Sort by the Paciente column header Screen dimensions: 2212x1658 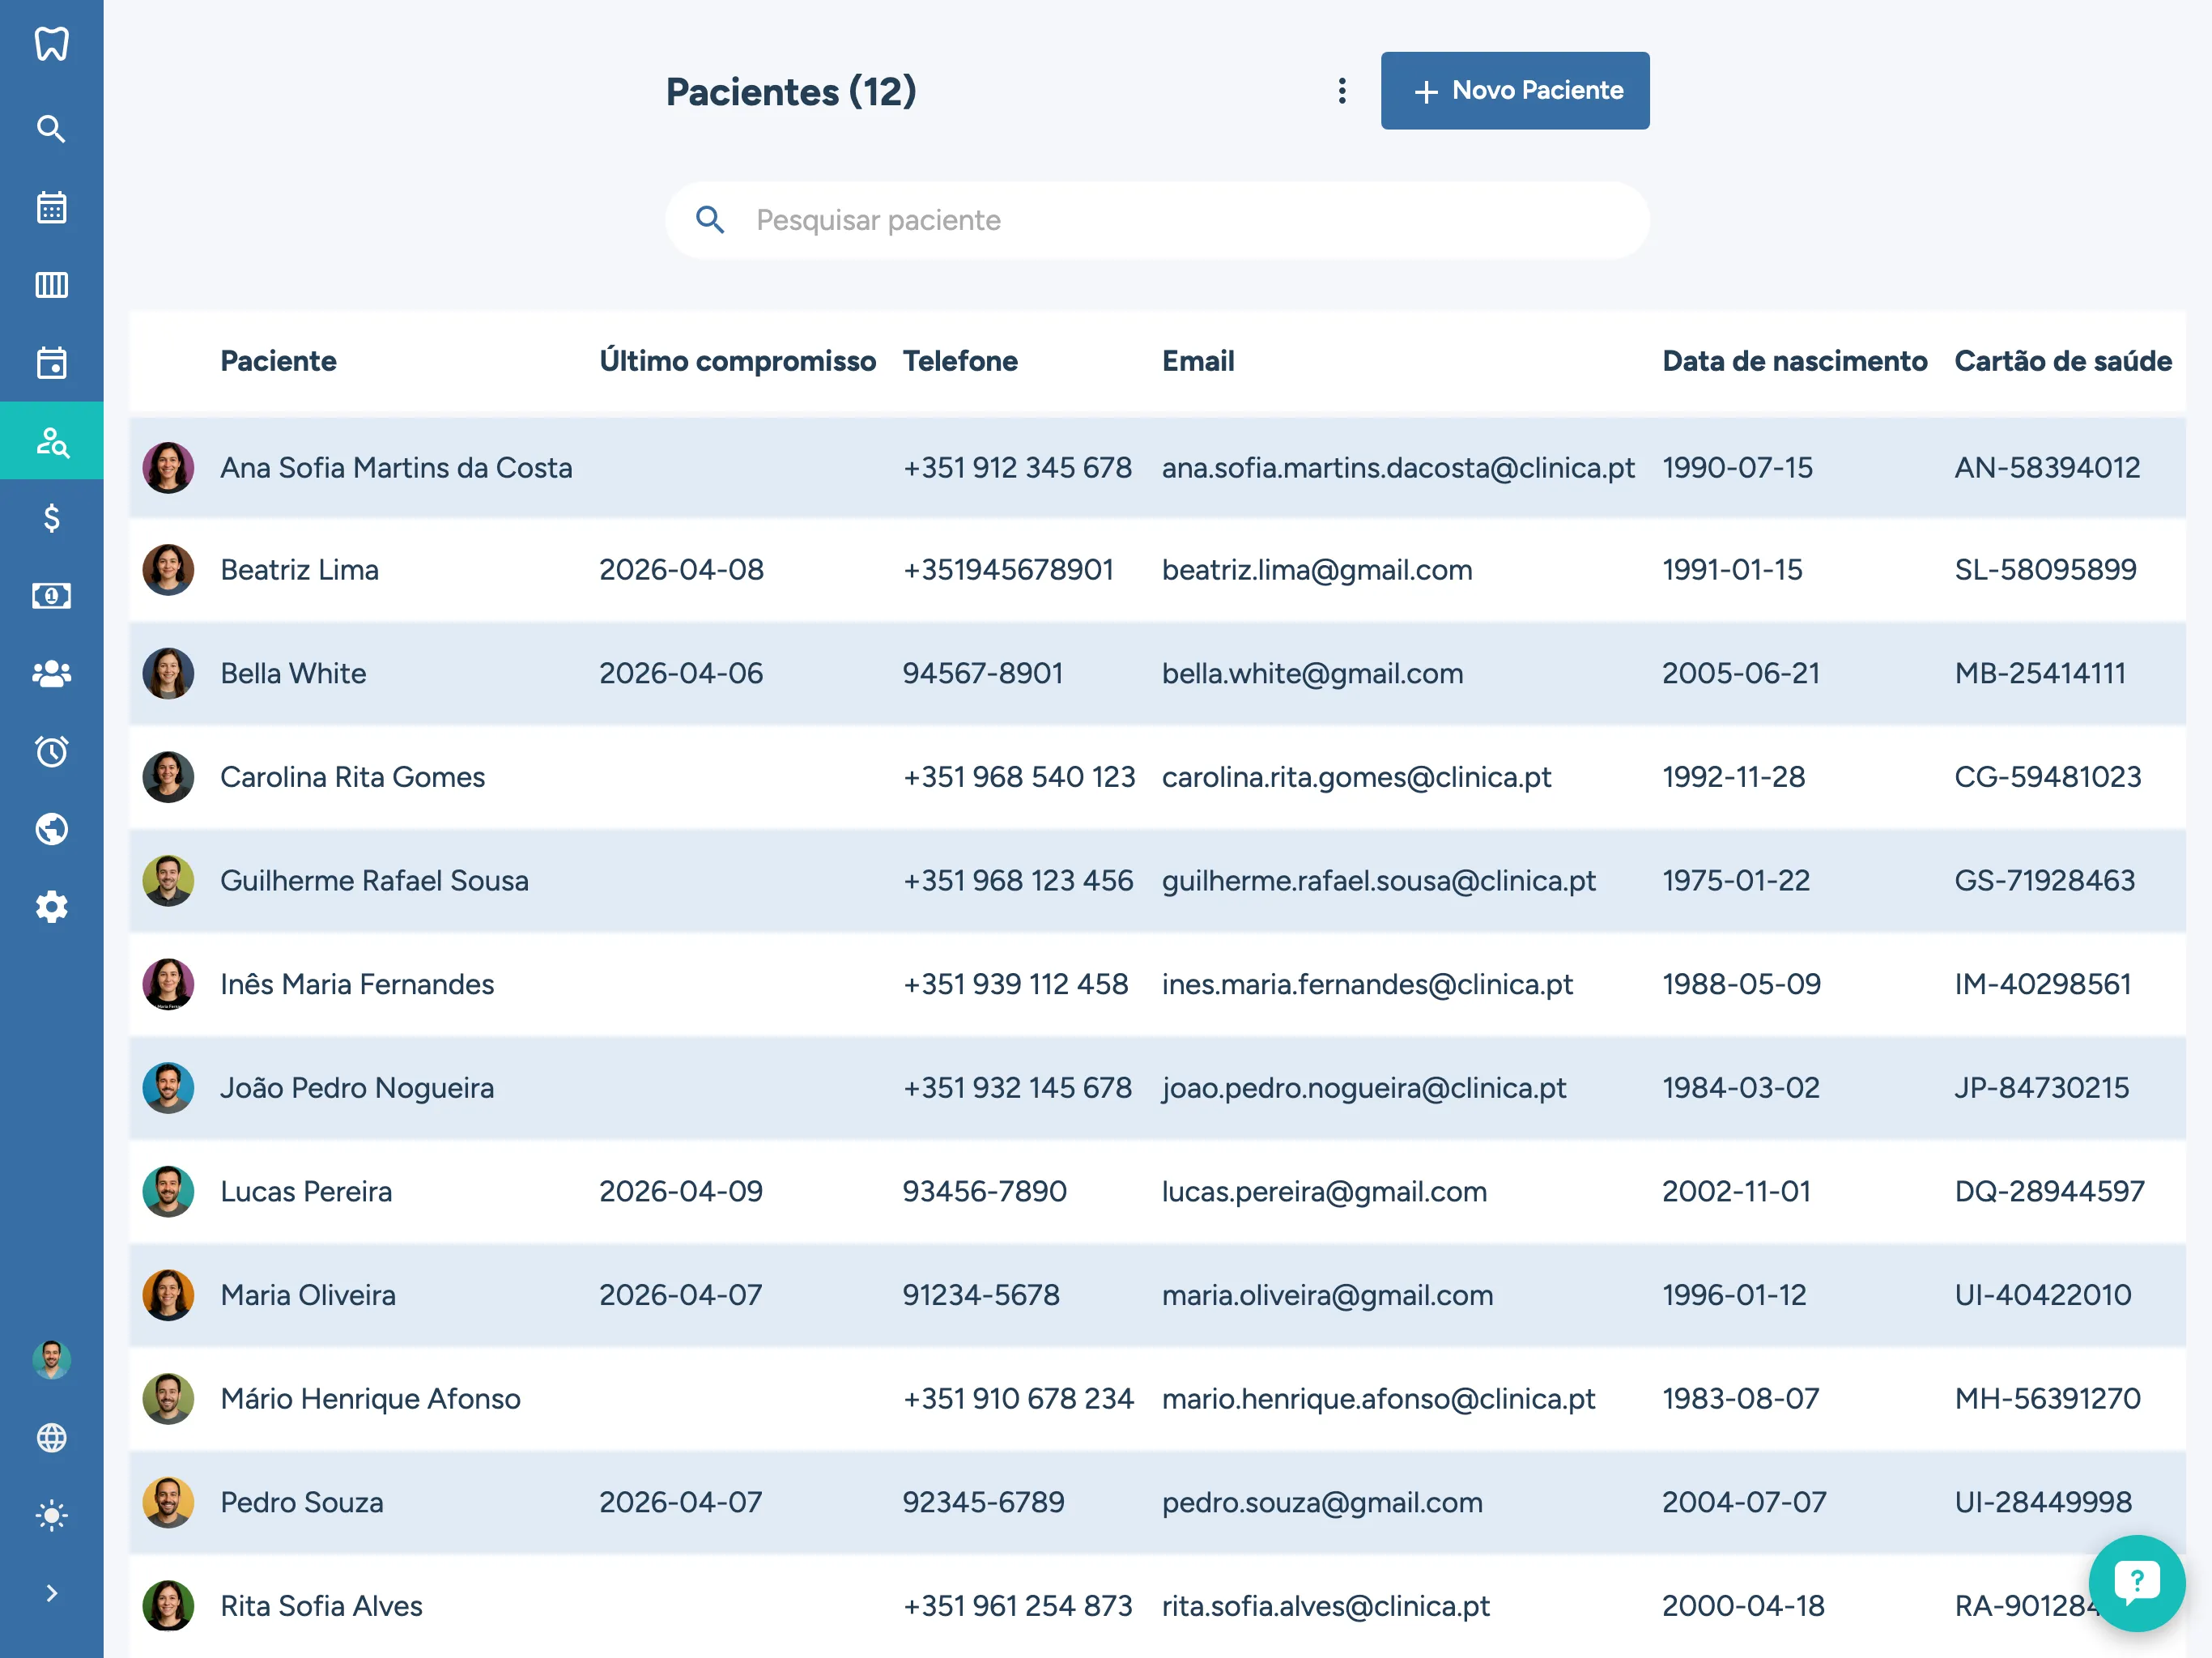(278, 361)
